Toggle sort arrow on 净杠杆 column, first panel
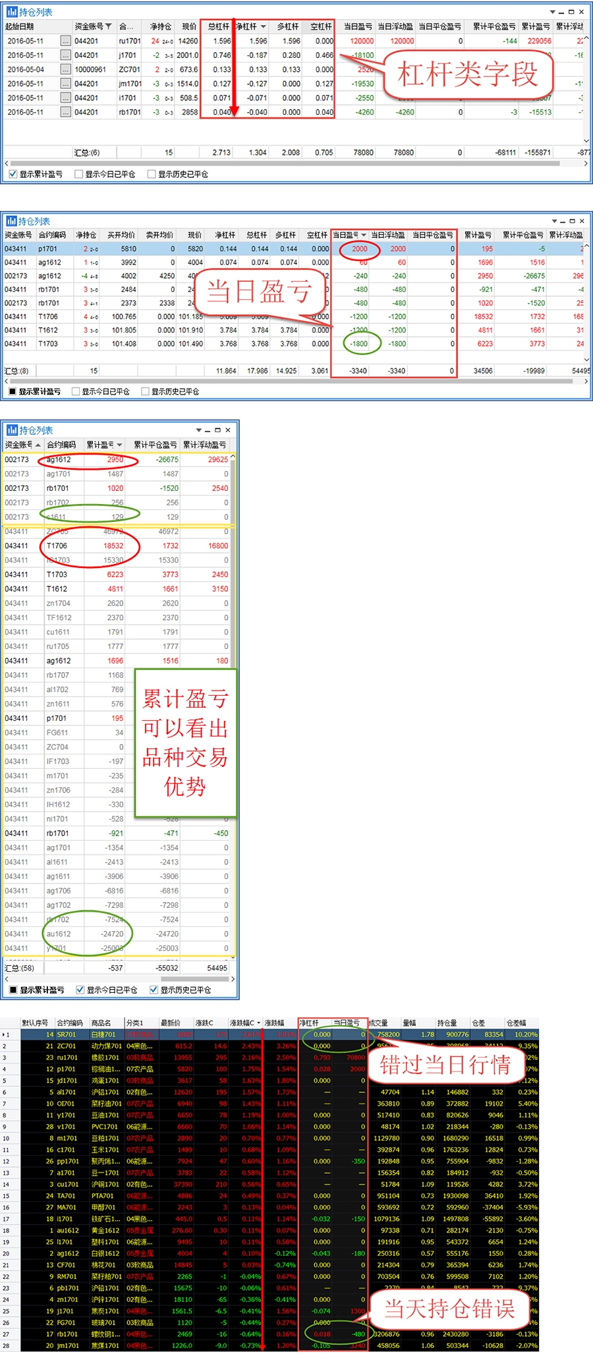 (264, 26)
